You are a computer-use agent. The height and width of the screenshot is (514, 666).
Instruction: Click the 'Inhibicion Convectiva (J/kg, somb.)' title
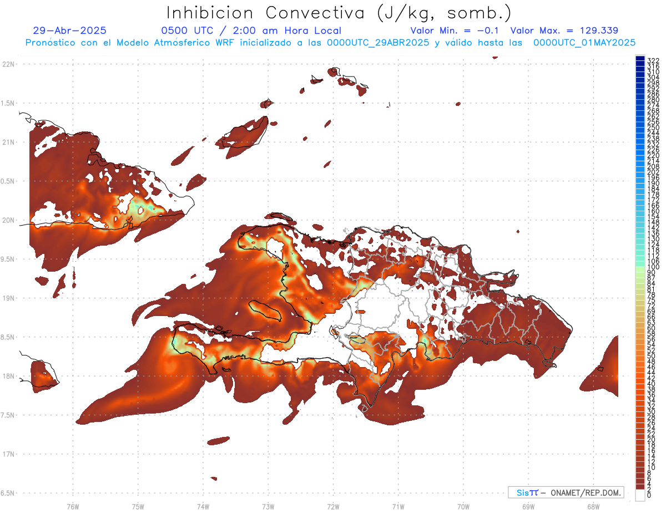[x=340, y=13]
